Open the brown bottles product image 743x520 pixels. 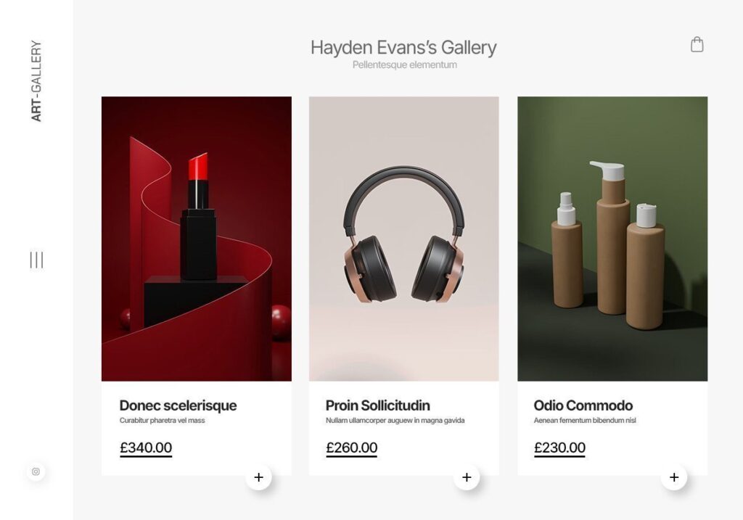[612, 239]
